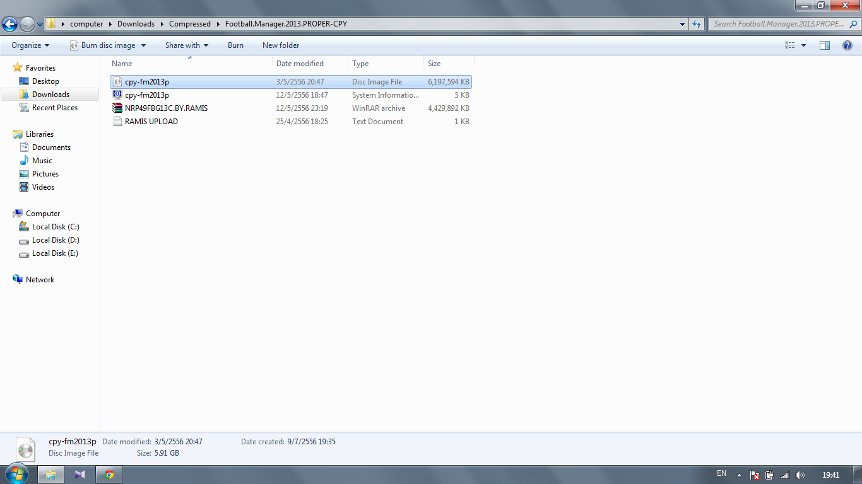Open the Documents library
862x484 pixels.
tap(51, 147)
